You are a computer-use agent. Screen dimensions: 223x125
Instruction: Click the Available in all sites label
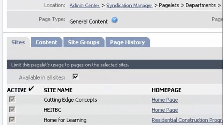(x=42, y=78)
